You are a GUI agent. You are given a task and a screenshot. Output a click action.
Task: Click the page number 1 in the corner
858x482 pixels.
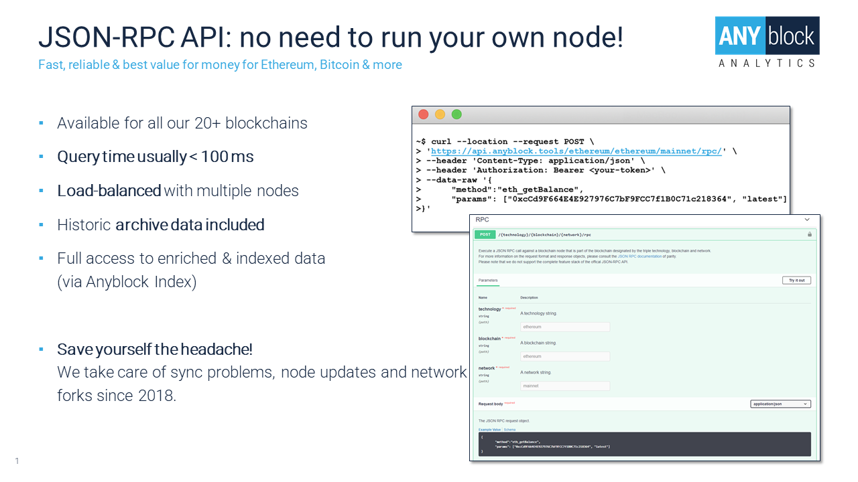click(17, 461)
